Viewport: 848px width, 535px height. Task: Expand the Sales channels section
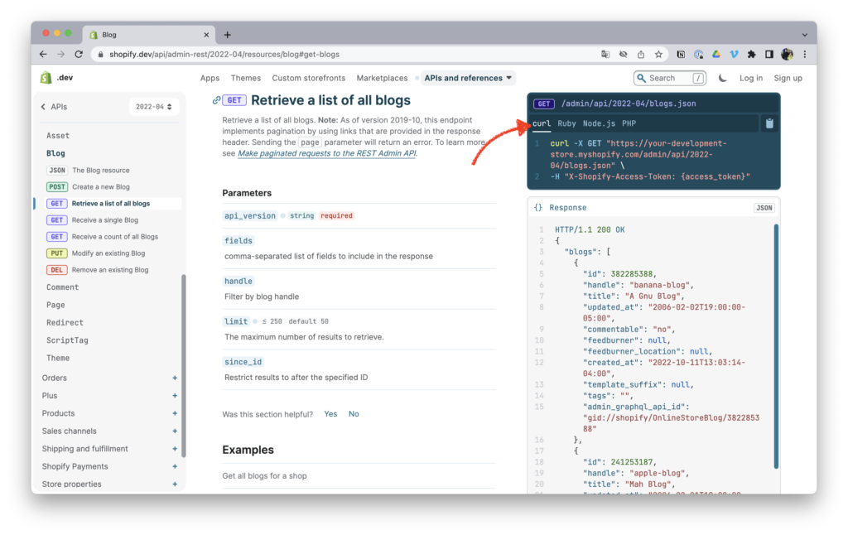tap(175, 431)
